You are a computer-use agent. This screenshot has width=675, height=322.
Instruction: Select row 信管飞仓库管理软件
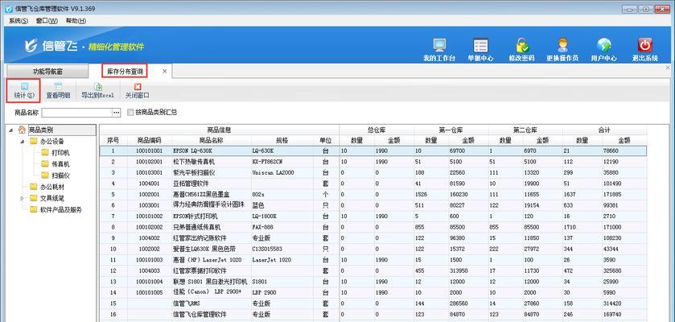(x=372, y=314)
